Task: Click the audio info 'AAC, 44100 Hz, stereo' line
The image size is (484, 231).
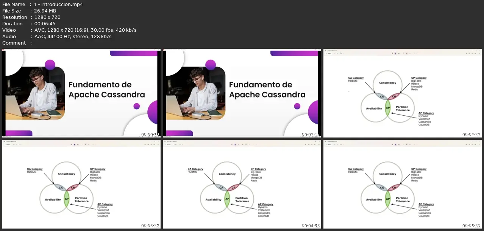Action: [x=73, y=37]
